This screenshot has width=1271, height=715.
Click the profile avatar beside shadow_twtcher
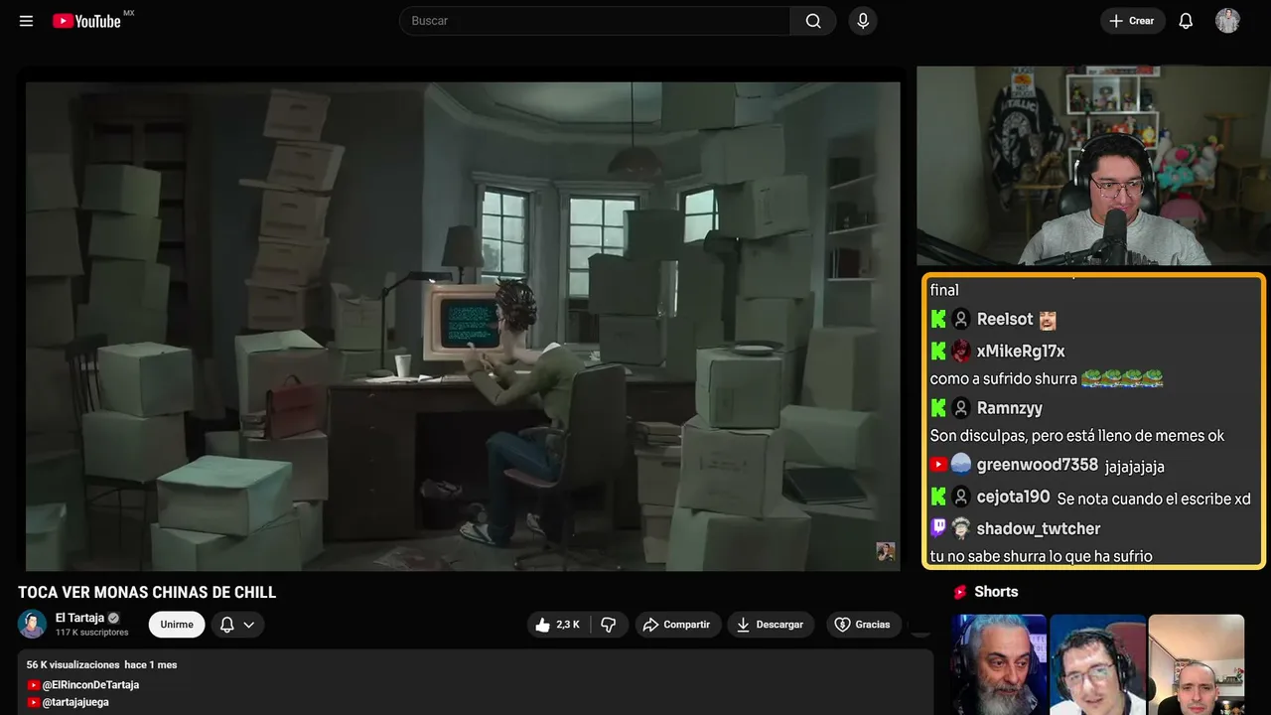[961, 528]
